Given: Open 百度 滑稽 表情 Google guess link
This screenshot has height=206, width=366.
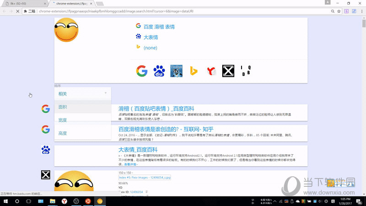Looking at the screenshot, I should (159, 27).
